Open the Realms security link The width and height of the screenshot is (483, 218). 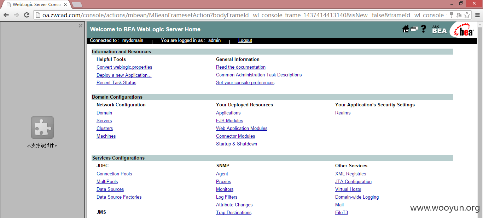[x=343, y=113]
